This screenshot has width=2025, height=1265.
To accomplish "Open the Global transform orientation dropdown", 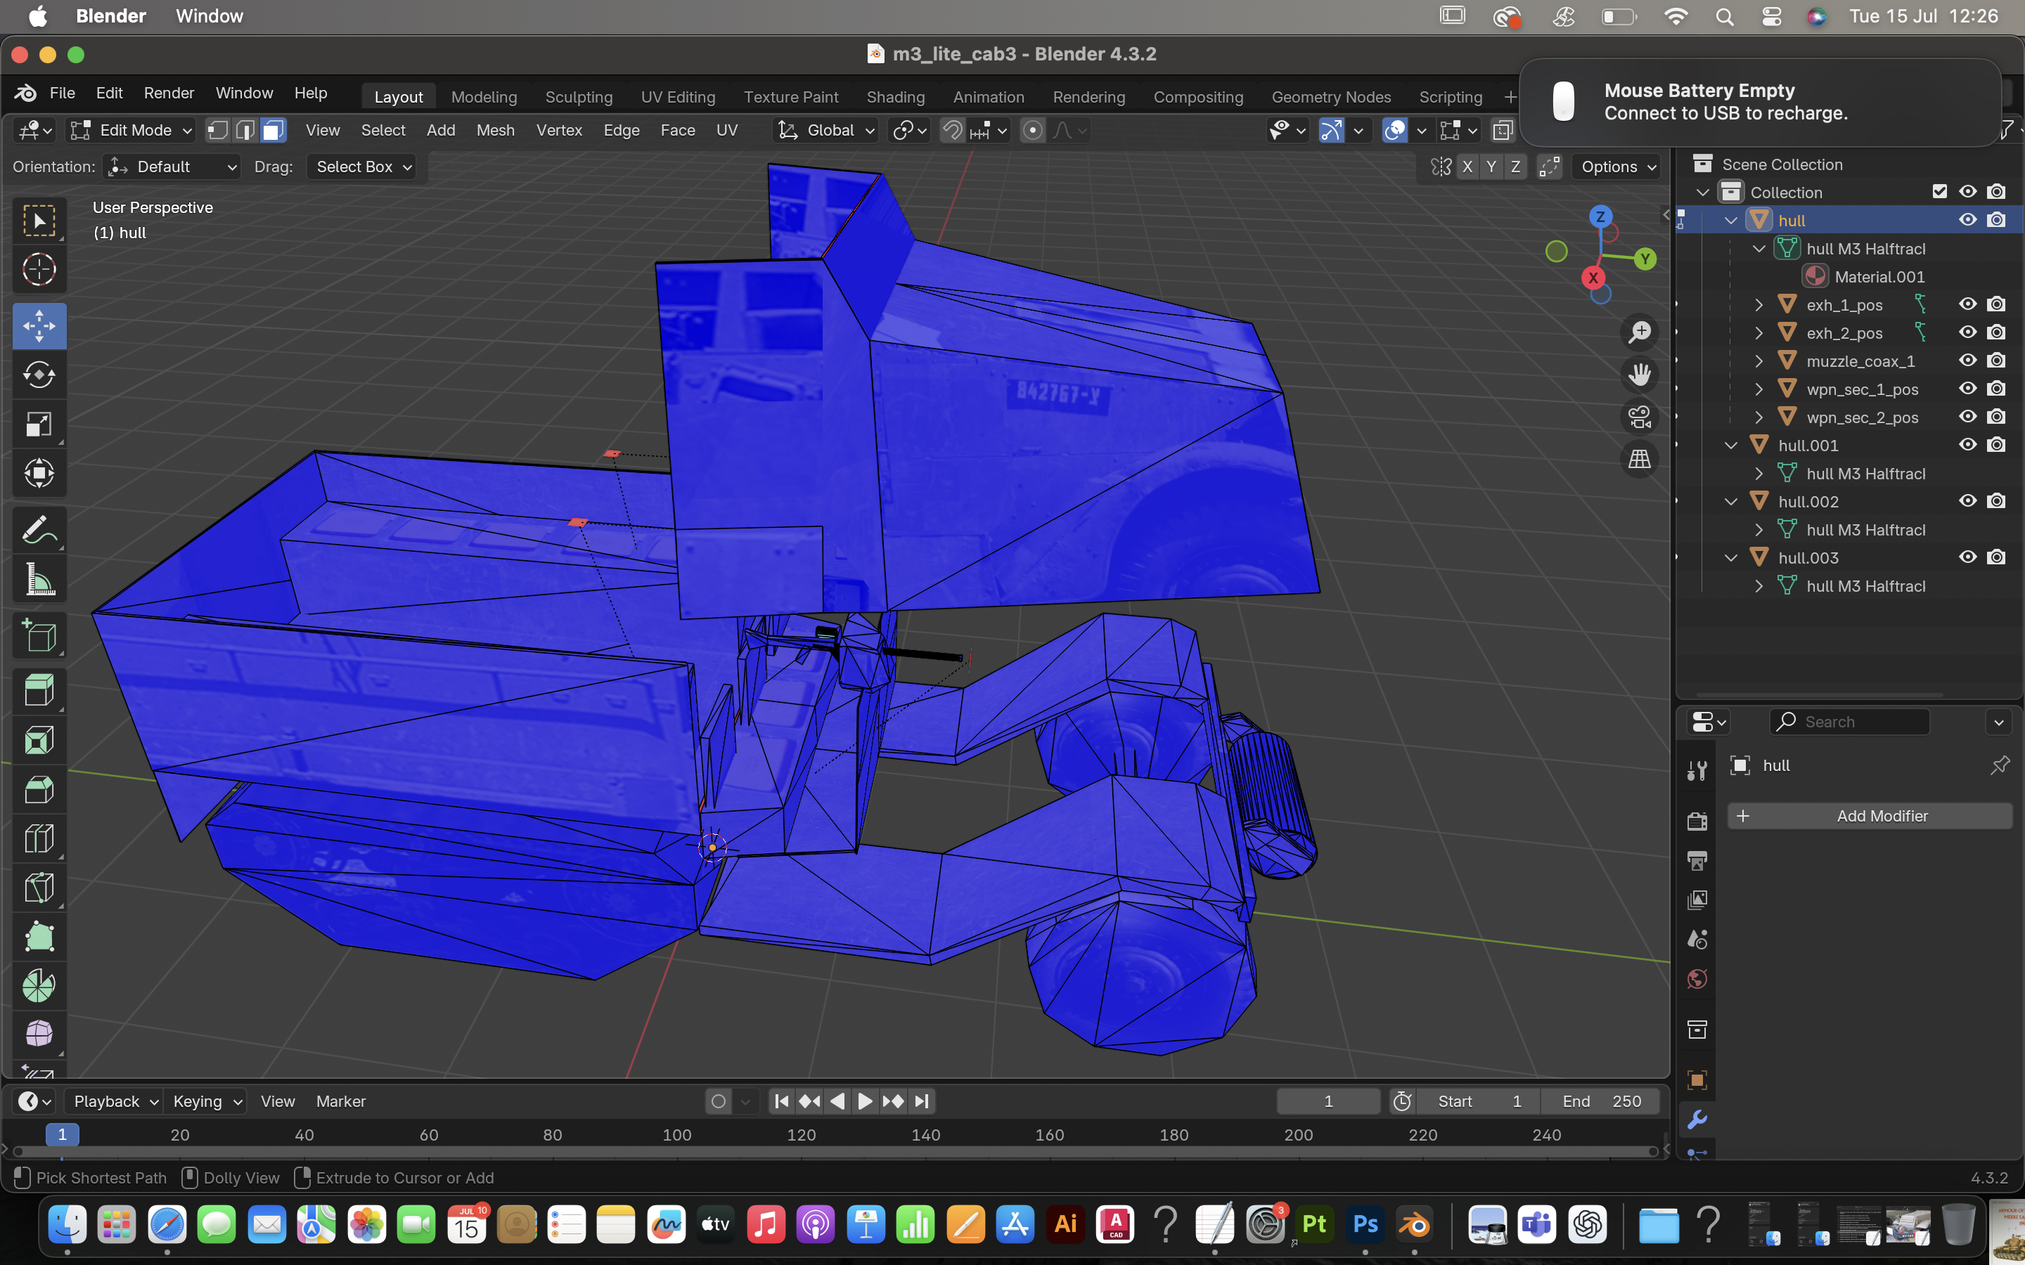I will 826,131.
